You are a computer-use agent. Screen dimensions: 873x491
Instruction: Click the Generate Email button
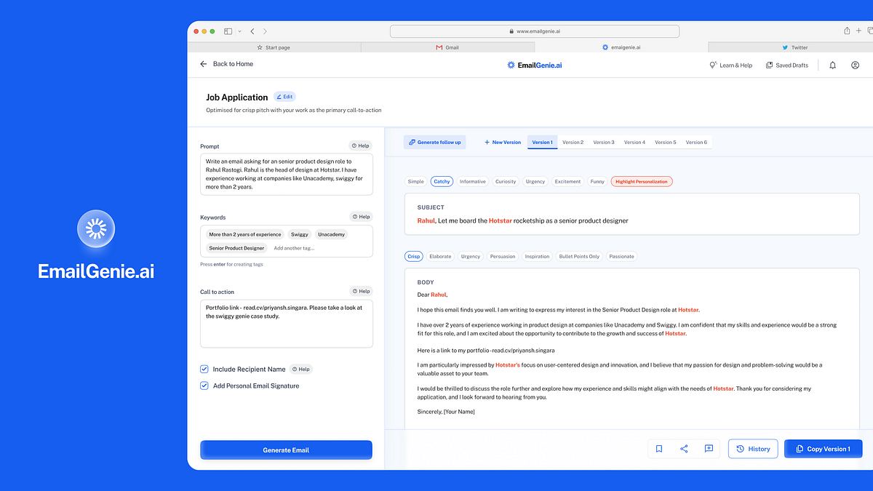pos(286,450)
